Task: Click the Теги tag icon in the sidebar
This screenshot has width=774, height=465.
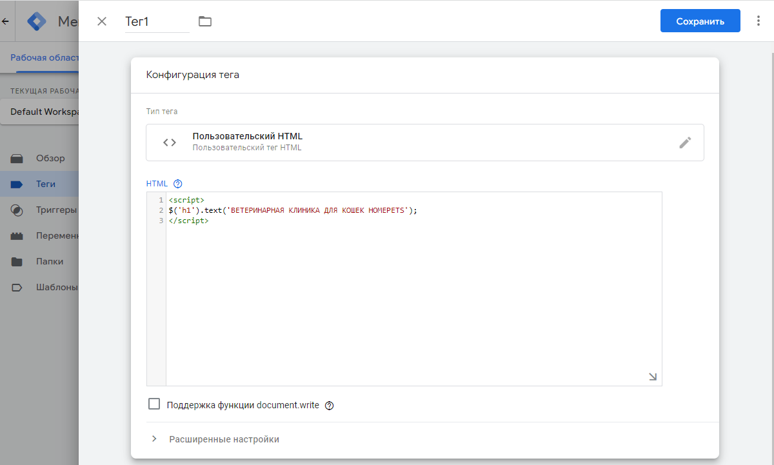Action: pos(17,184)
